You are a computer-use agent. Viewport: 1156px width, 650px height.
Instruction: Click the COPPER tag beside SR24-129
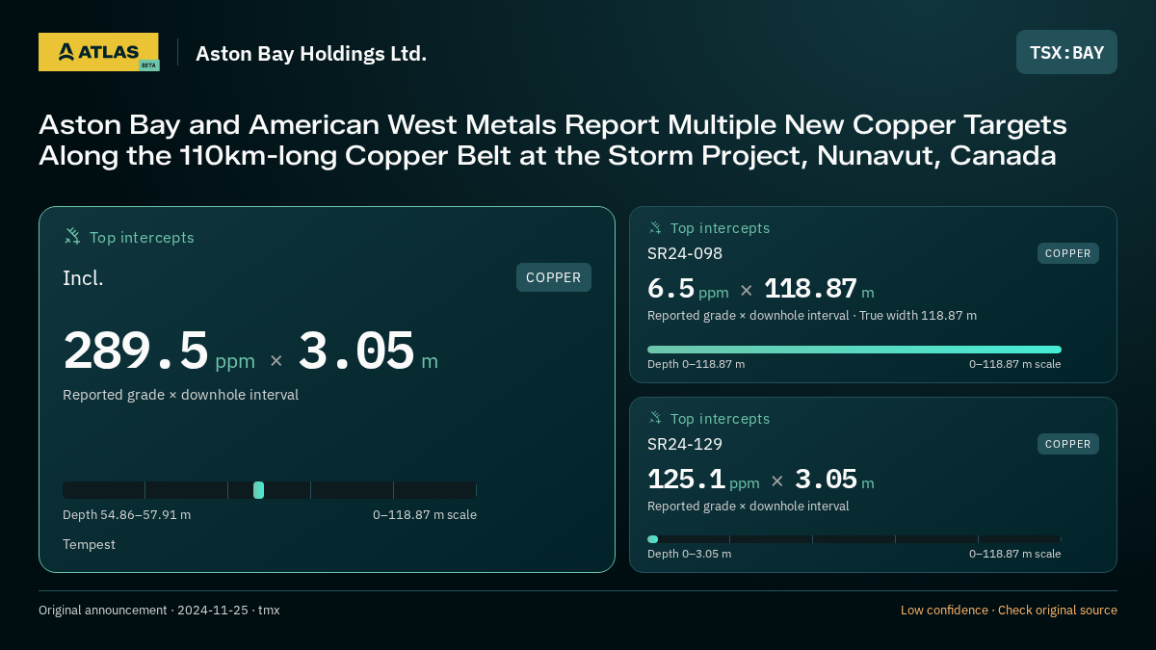tap(1068, 444)
